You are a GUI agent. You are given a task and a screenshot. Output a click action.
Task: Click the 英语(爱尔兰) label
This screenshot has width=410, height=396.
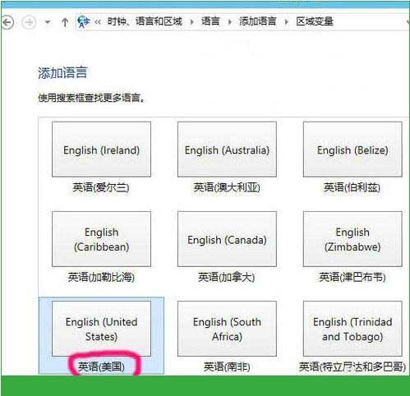(x=101, y=187)
